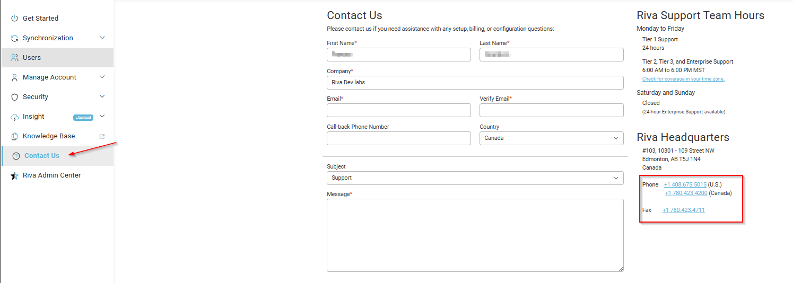Click into the Verify Email field
The image size is (793, 283).
click(x=551, y=110)
